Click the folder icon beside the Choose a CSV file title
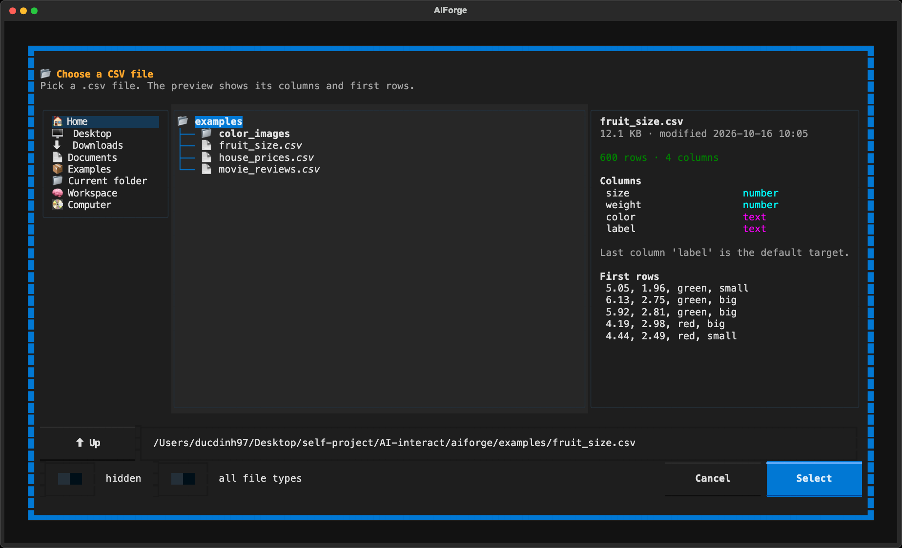Screen dimensions: 902x548 (x=46, y=74)
